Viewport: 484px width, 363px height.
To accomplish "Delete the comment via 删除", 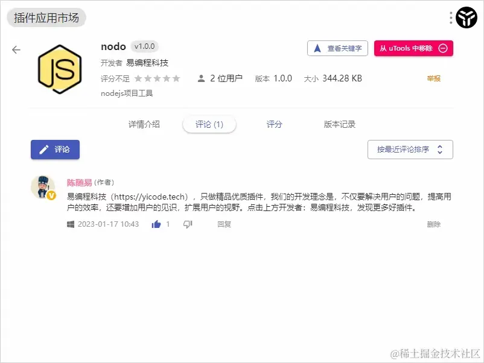I will click(x=433, y=224).
